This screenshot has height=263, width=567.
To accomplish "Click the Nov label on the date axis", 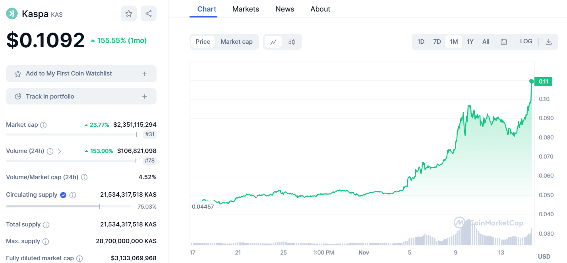I will click(364, 253).
